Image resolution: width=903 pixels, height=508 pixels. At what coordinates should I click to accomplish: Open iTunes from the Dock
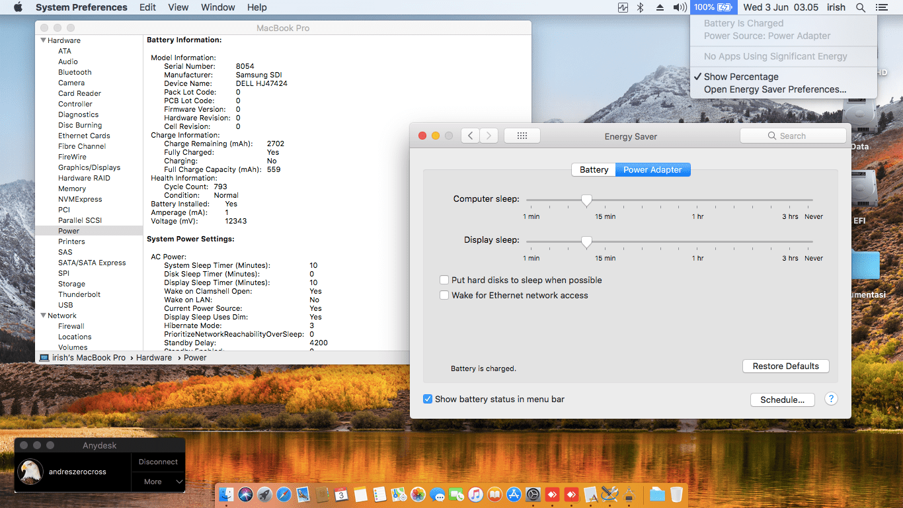pos(475,494)
